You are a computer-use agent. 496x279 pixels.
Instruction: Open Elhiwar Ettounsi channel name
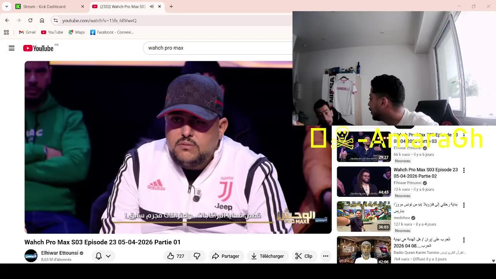(x=60, y=253)
